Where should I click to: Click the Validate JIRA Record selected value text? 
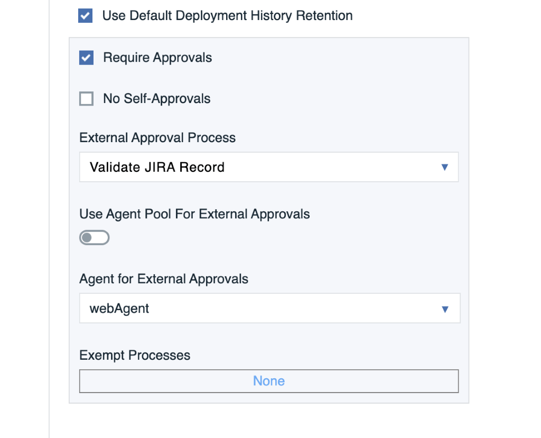point(157,167)
